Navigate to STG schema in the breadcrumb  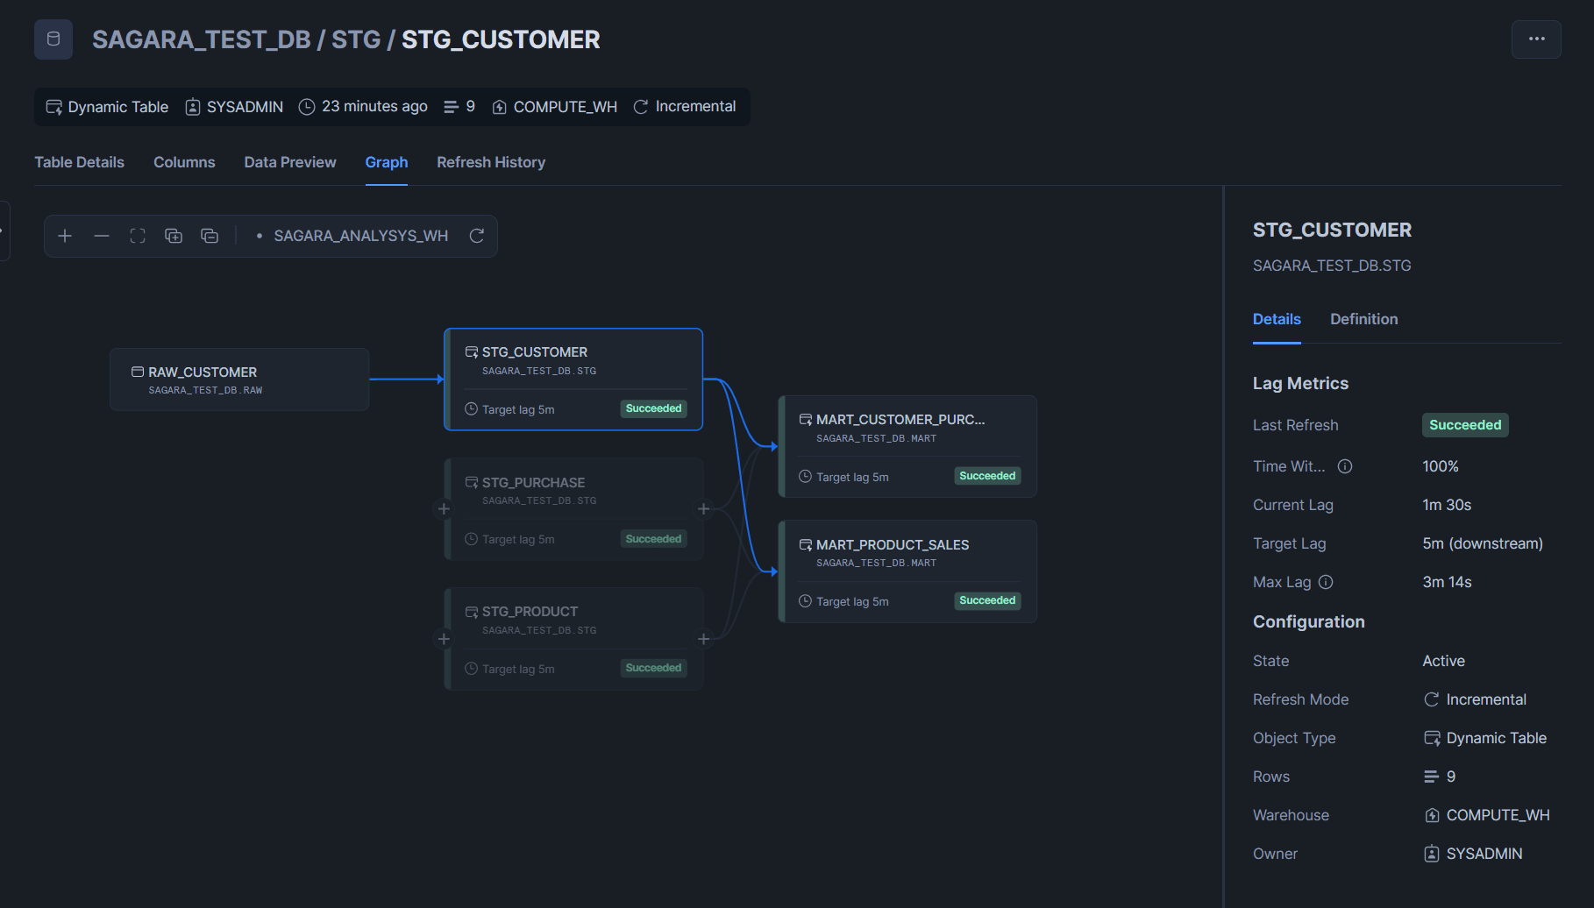point(356,39)
